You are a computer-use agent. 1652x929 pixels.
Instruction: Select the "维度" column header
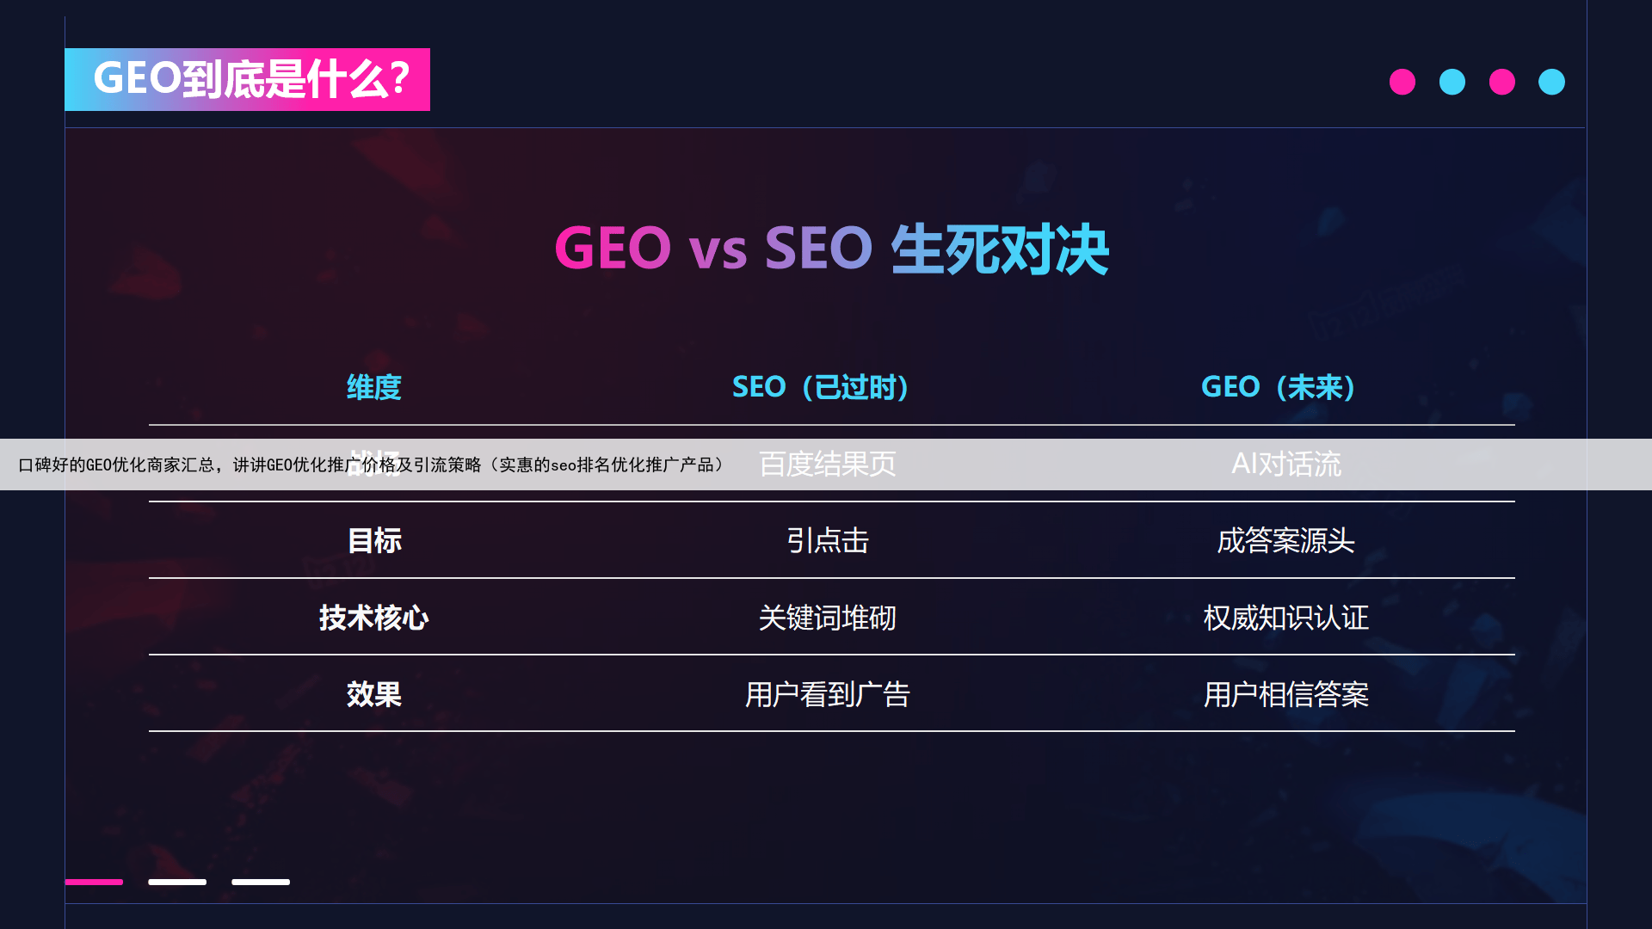click(374, 387)
